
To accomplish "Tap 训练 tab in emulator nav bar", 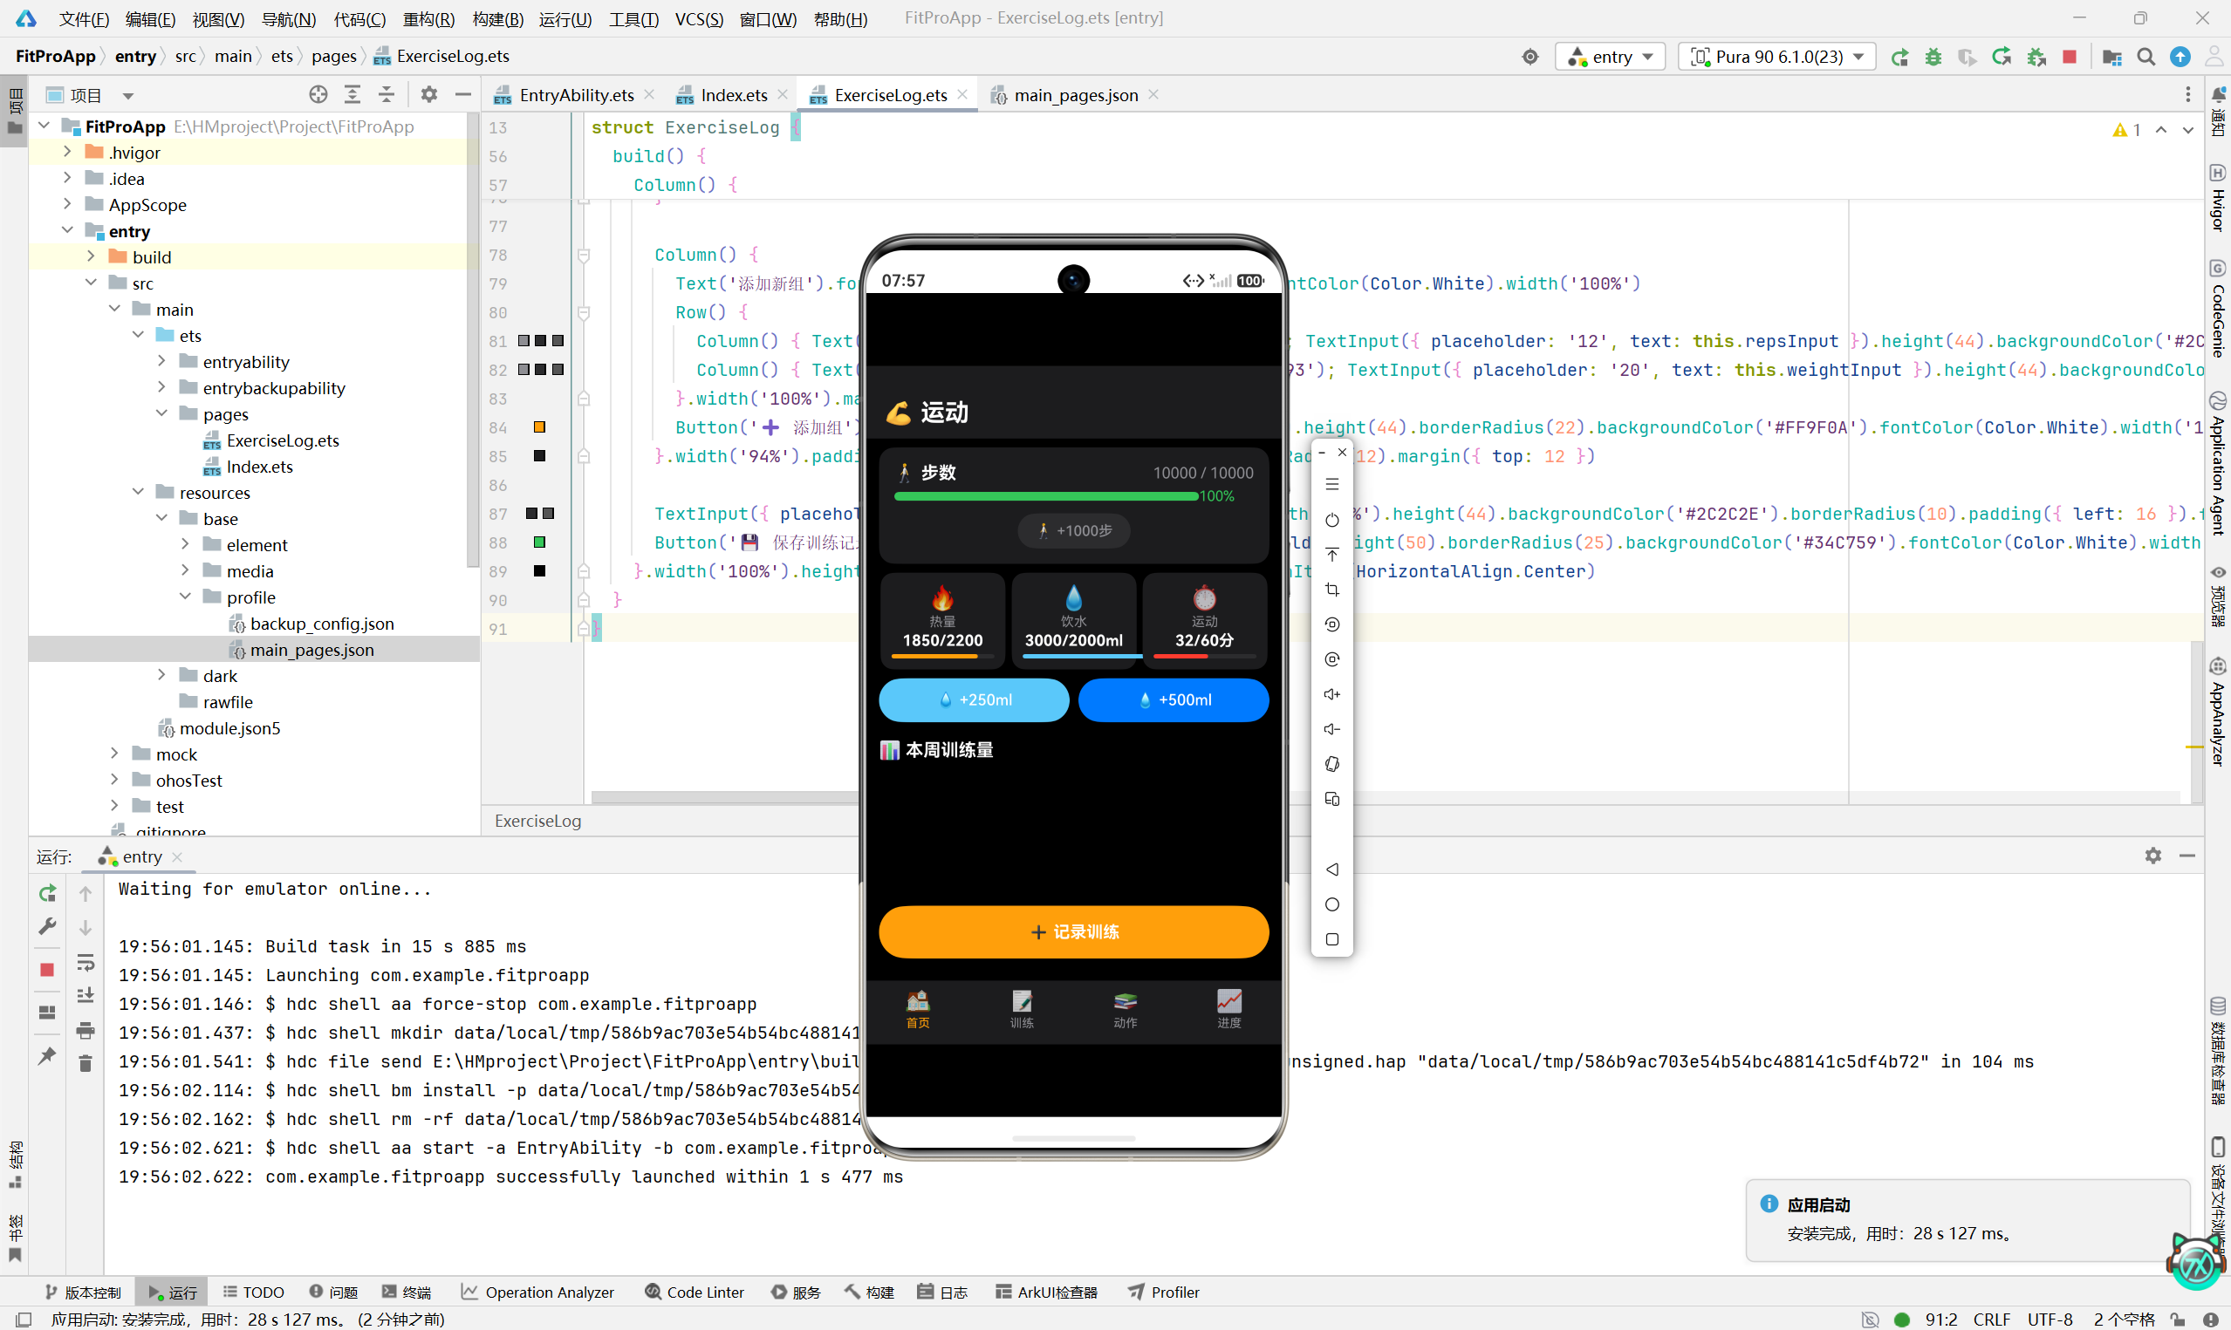I will coord(1022,1009).
